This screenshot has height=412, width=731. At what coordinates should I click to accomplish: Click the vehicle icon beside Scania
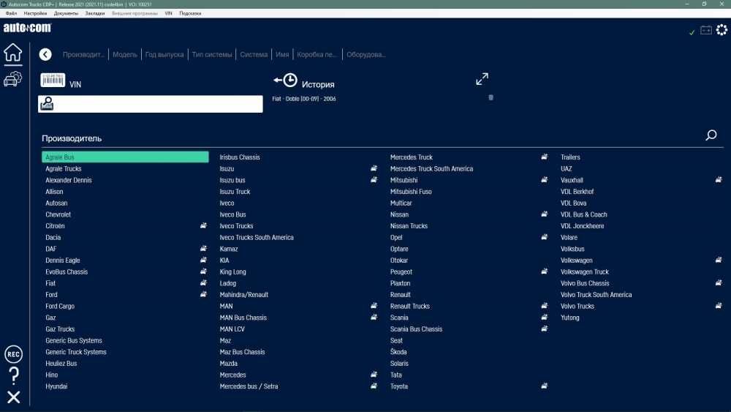click(x=544, y=318)
